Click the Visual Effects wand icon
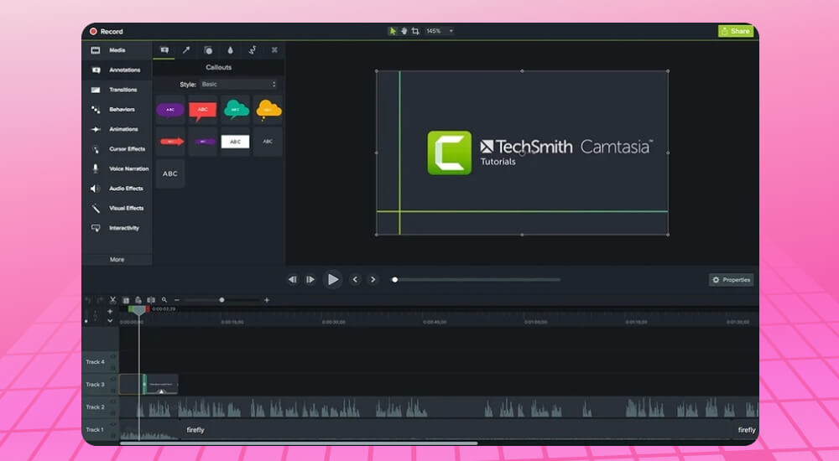 (x=96, y=208)
